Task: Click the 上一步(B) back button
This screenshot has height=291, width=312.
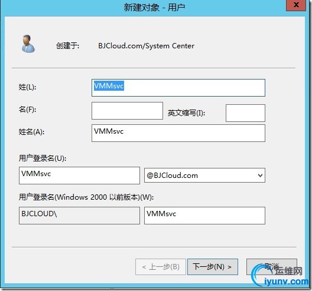Action: click(161, 267)
